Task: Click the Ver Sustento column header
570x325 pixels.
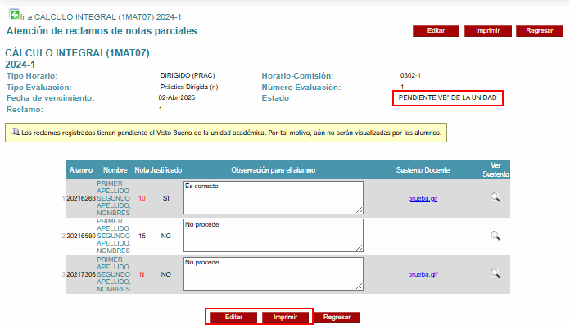Action: click(495, 169)
